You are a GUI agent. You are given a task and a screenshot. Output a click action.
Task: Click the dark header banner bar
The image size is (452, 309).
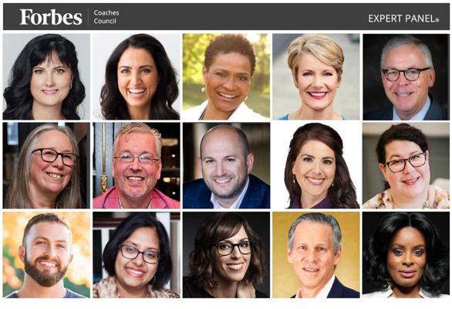(x=226, y=17)
